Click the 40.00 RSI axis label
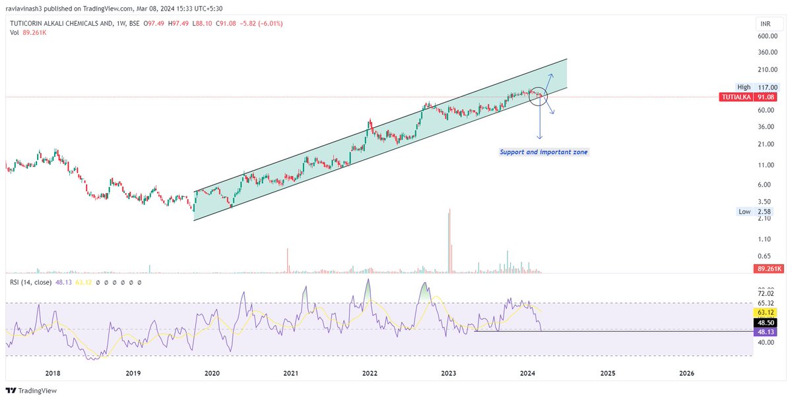This screenshot has width=792, height=400. 767,343
